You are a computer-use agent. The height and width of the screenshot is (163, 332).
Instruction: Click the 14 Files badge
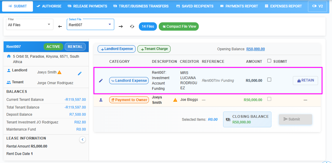coord(148,26)
